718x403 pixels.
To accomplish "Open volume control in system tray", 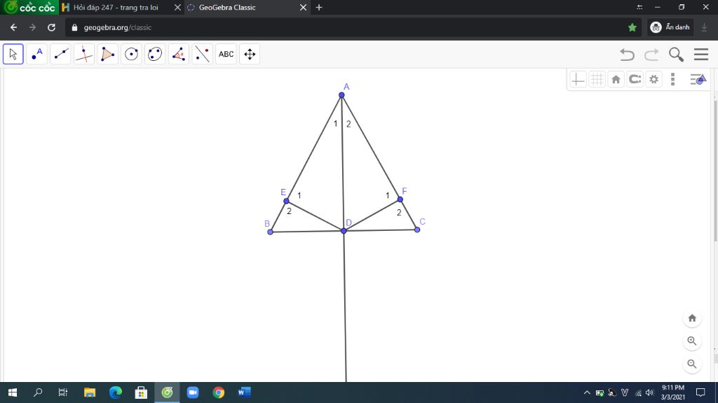I will click(649, 393).
